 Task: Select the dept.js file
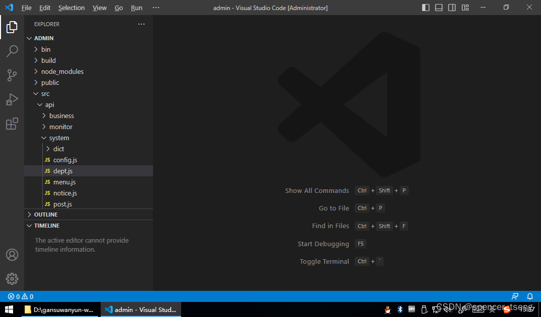pos(63,171)
